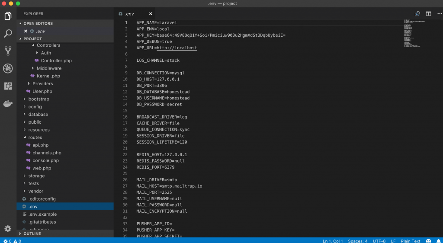Image resolution: width=443 pixels, height=243 pixels.
Task: Expand the Middleware folder
Action: point(49,68)
